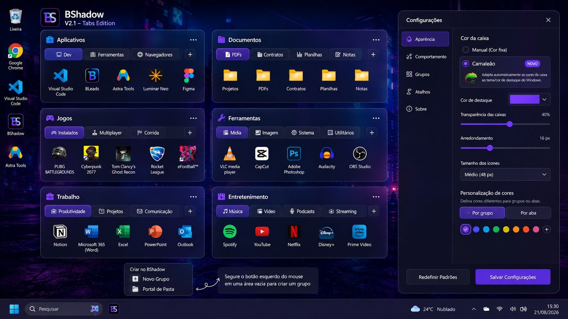This screenshot has height=319, width=568.
Task: Select Planilhas tab in Documentos
Action: [310, 55]
